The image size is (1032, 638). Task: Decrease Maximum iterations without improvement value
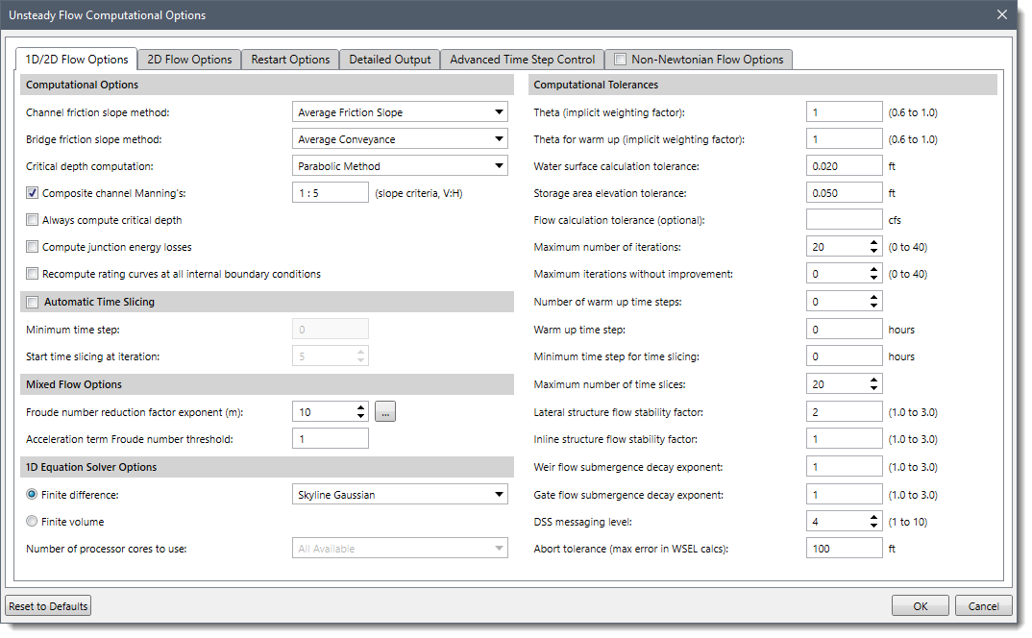point(874,279)
